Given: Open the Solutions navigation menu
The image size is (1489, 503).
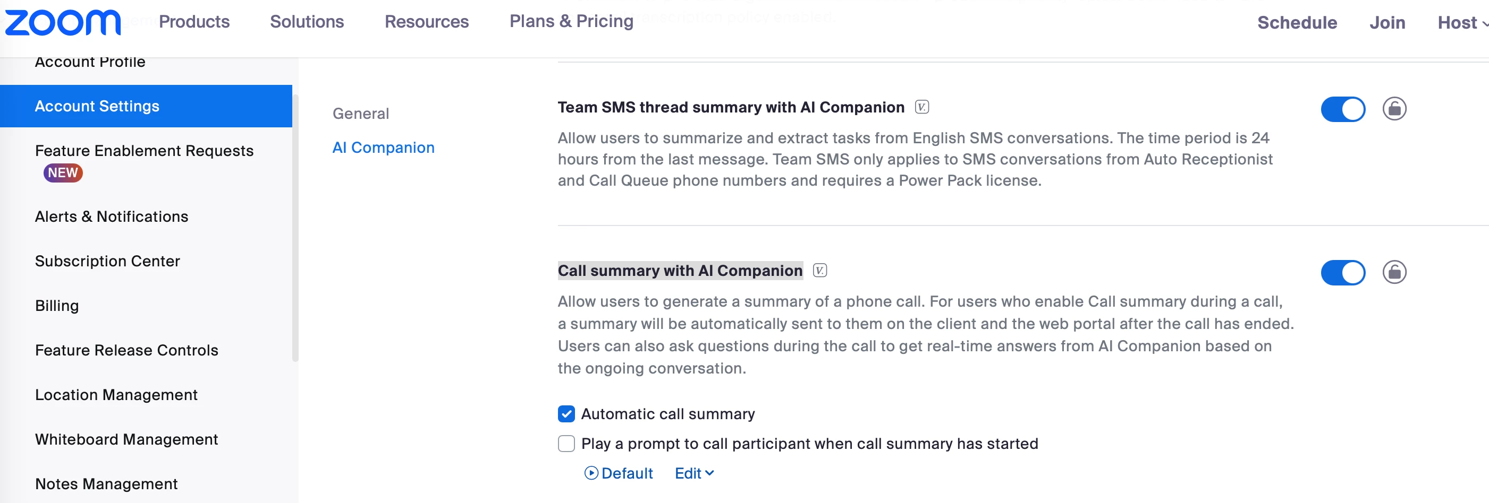Looking at the screenshot, I should pyautogui.click(x=306, y=22).
